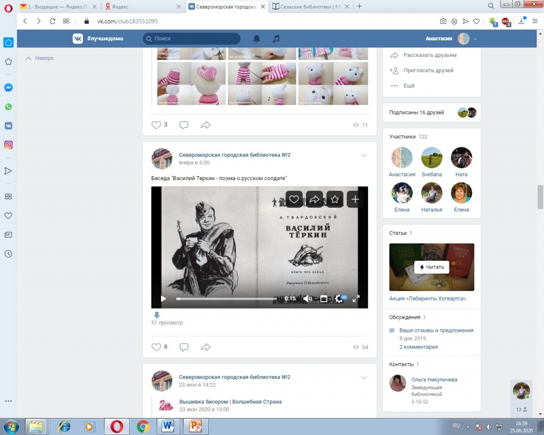The width and height of the screenshot is (544, 435).
Task: Open Ваши отзывы и предложения discussion
Action: (436, 330)
